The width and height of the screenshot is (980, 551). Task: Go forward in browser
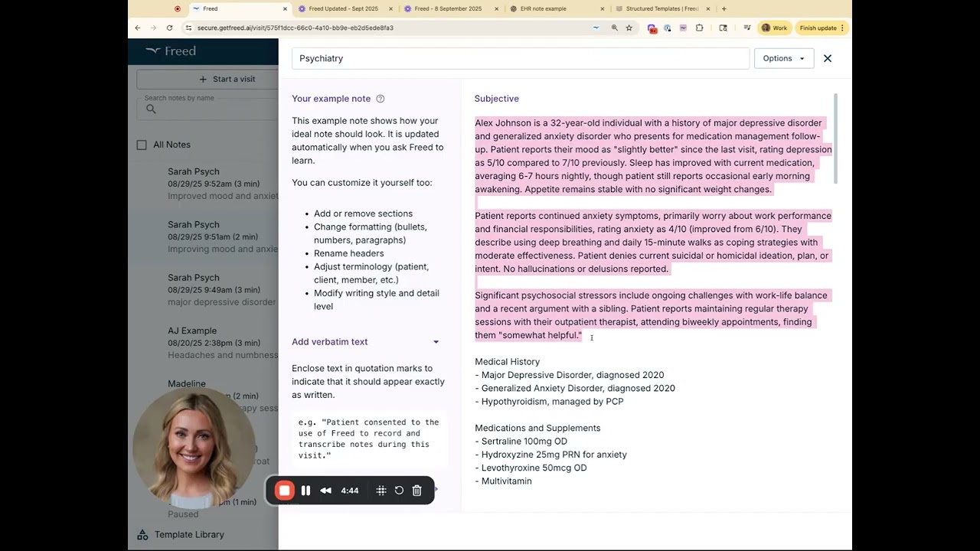(x=154, y=28)
